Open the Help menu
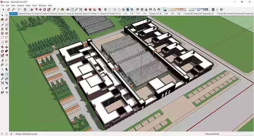254x136 pixels. [x=50, y=6]
